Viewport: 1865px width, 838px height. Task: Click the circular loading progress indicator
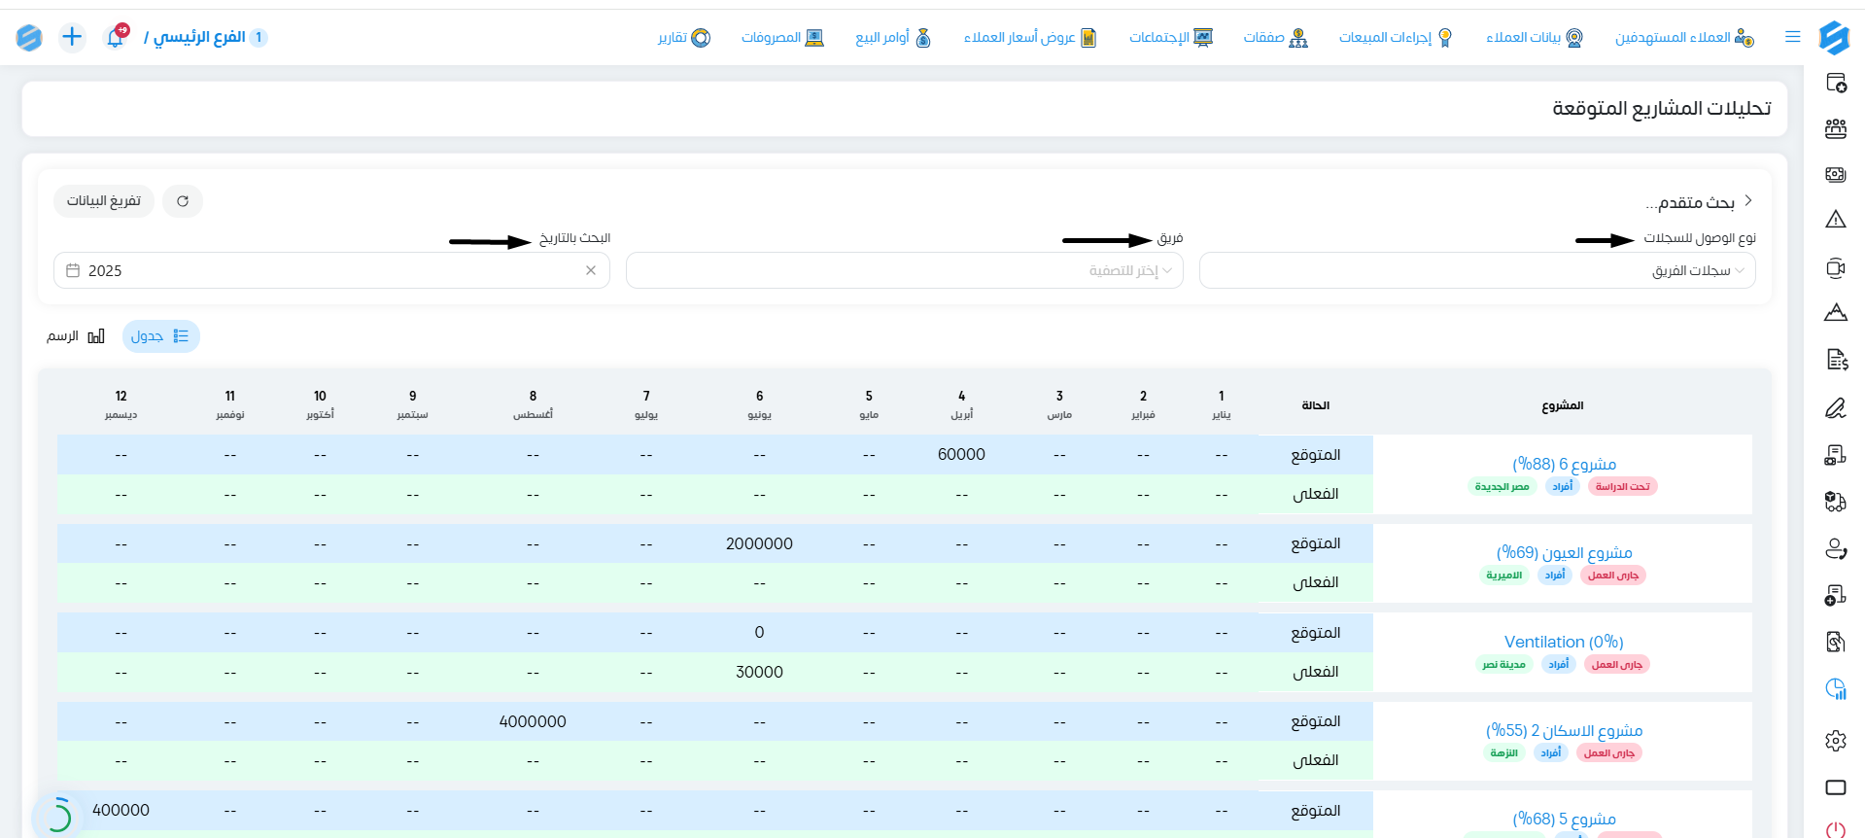coord(57,815)
